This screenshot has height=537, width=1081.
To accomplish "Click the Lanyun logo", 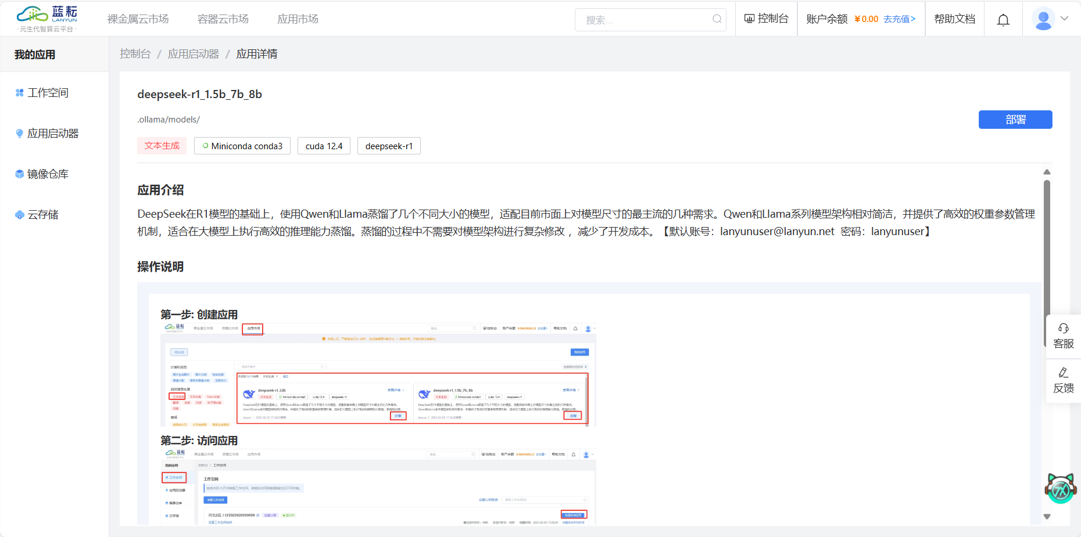I will click(46, 19).
